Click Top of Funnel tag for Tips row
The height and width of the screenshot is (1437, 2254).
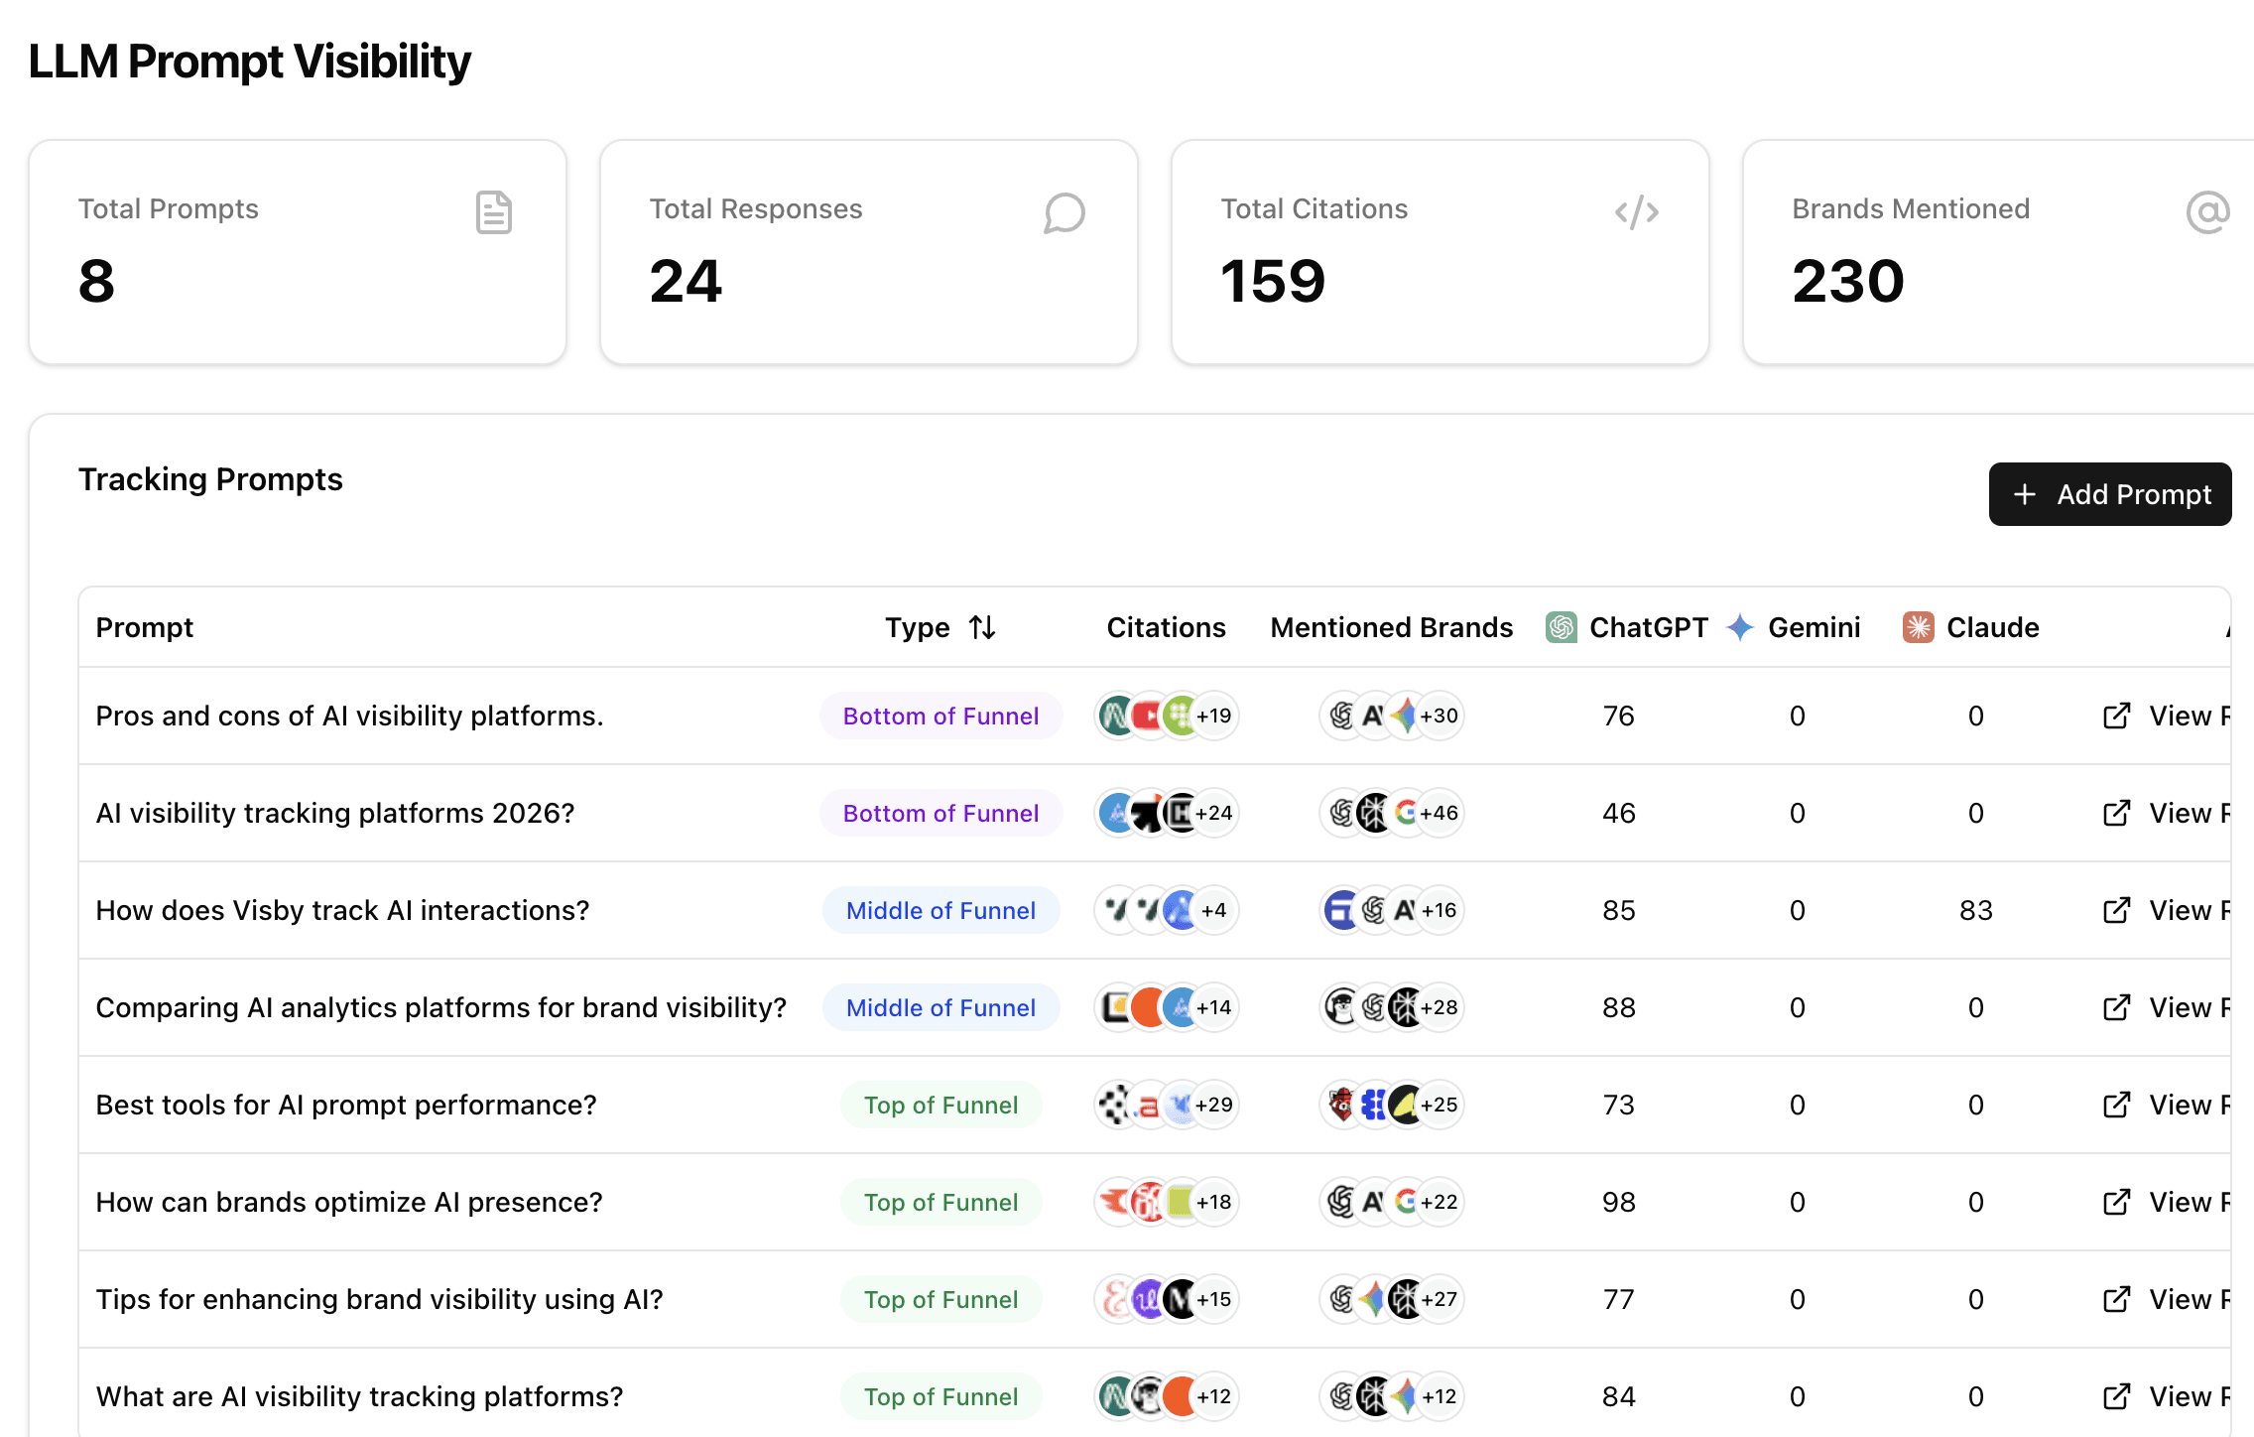pyautogui.click(x=940, y=1299)
